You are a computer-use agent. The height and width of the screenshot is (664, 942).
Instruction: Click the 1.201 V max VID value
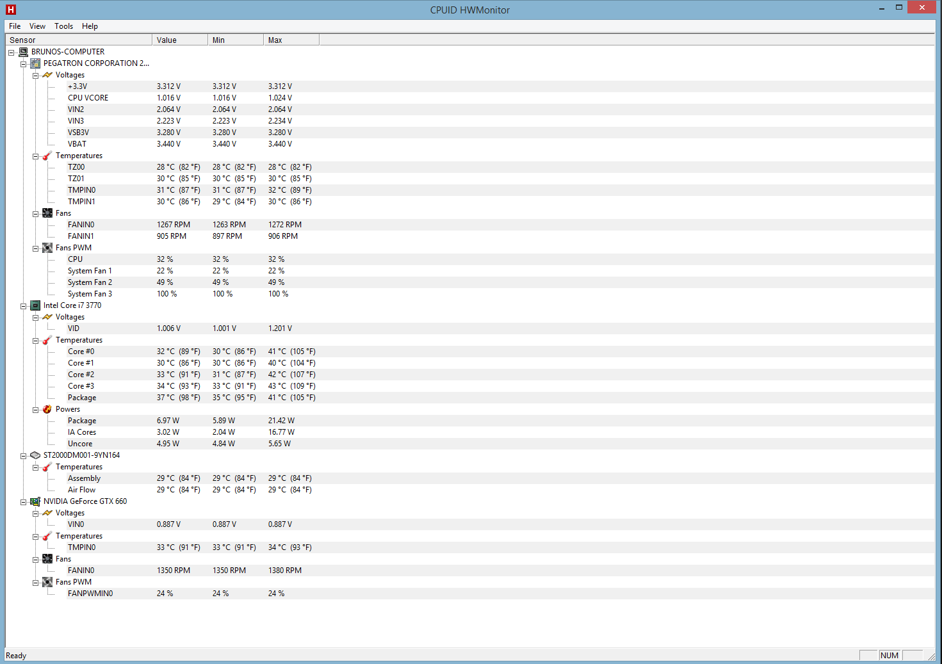coord(280,328)
